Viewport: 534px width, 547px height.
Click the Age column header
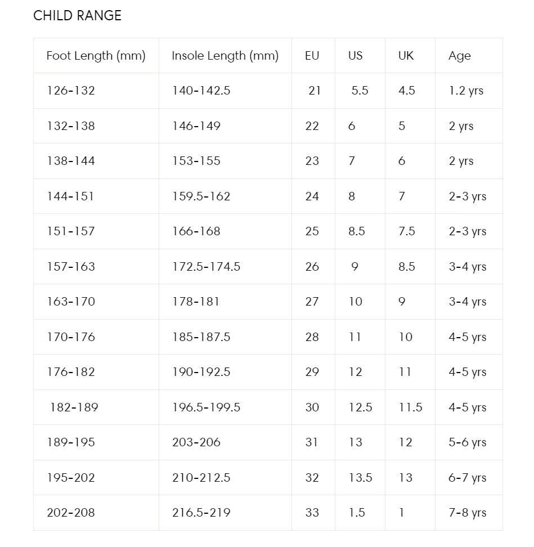(x=469, y=56)
